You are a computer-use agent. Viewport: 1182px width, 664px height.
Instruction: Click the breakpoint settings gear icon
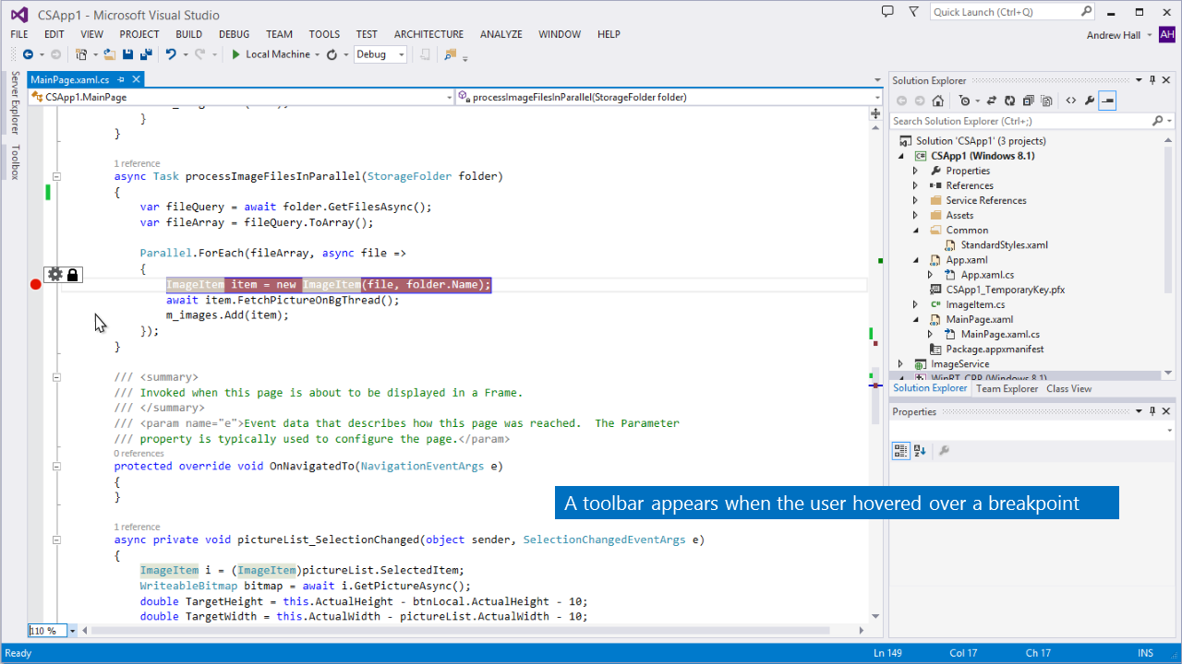click(55, 274)
